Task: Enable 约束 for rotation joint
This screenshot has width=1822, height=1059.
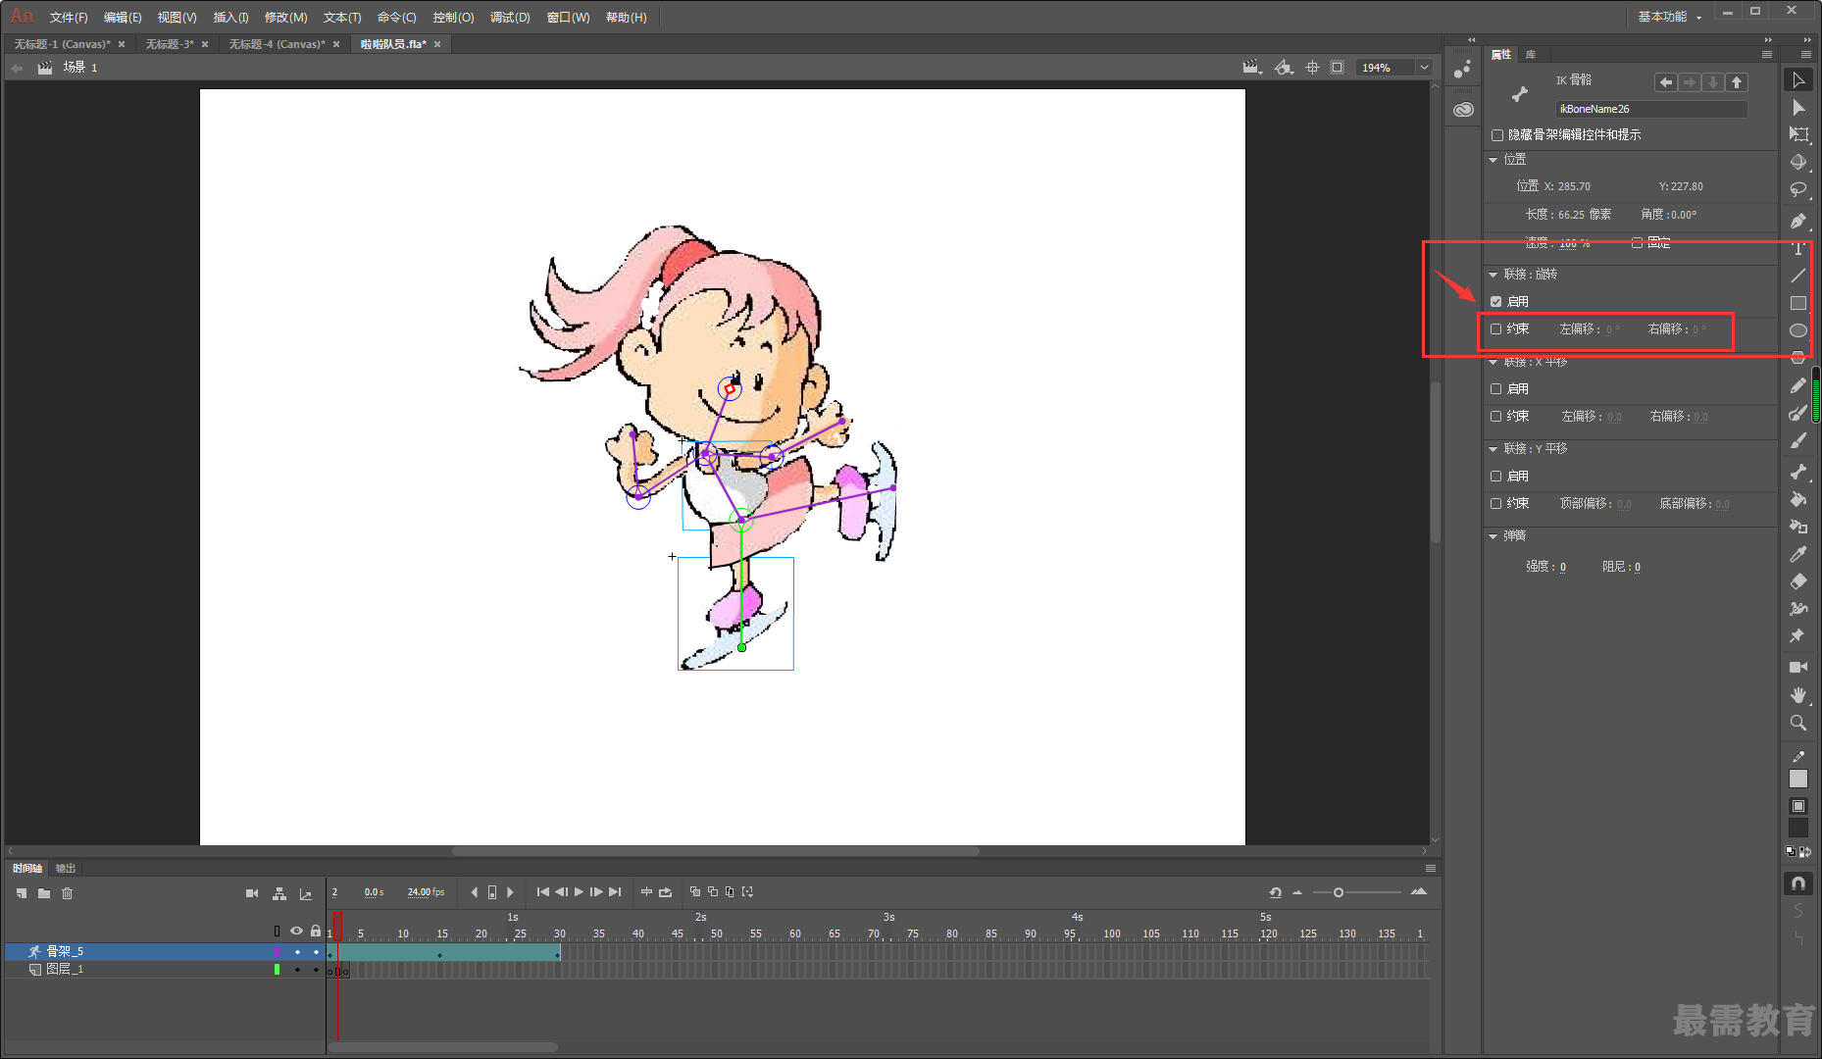Action: click(x=1495, y=329)
